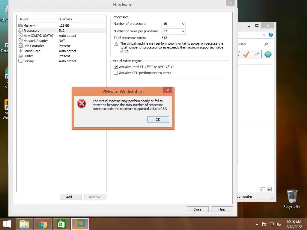Select the Sound Card device
The image size is (307, 230).
[x=62, y=51]
